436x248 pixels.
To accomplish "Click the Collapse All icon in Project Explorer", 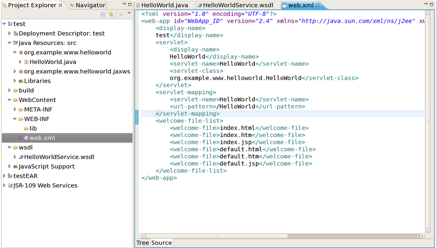I will pyautogui.click(x=103, y=14).
